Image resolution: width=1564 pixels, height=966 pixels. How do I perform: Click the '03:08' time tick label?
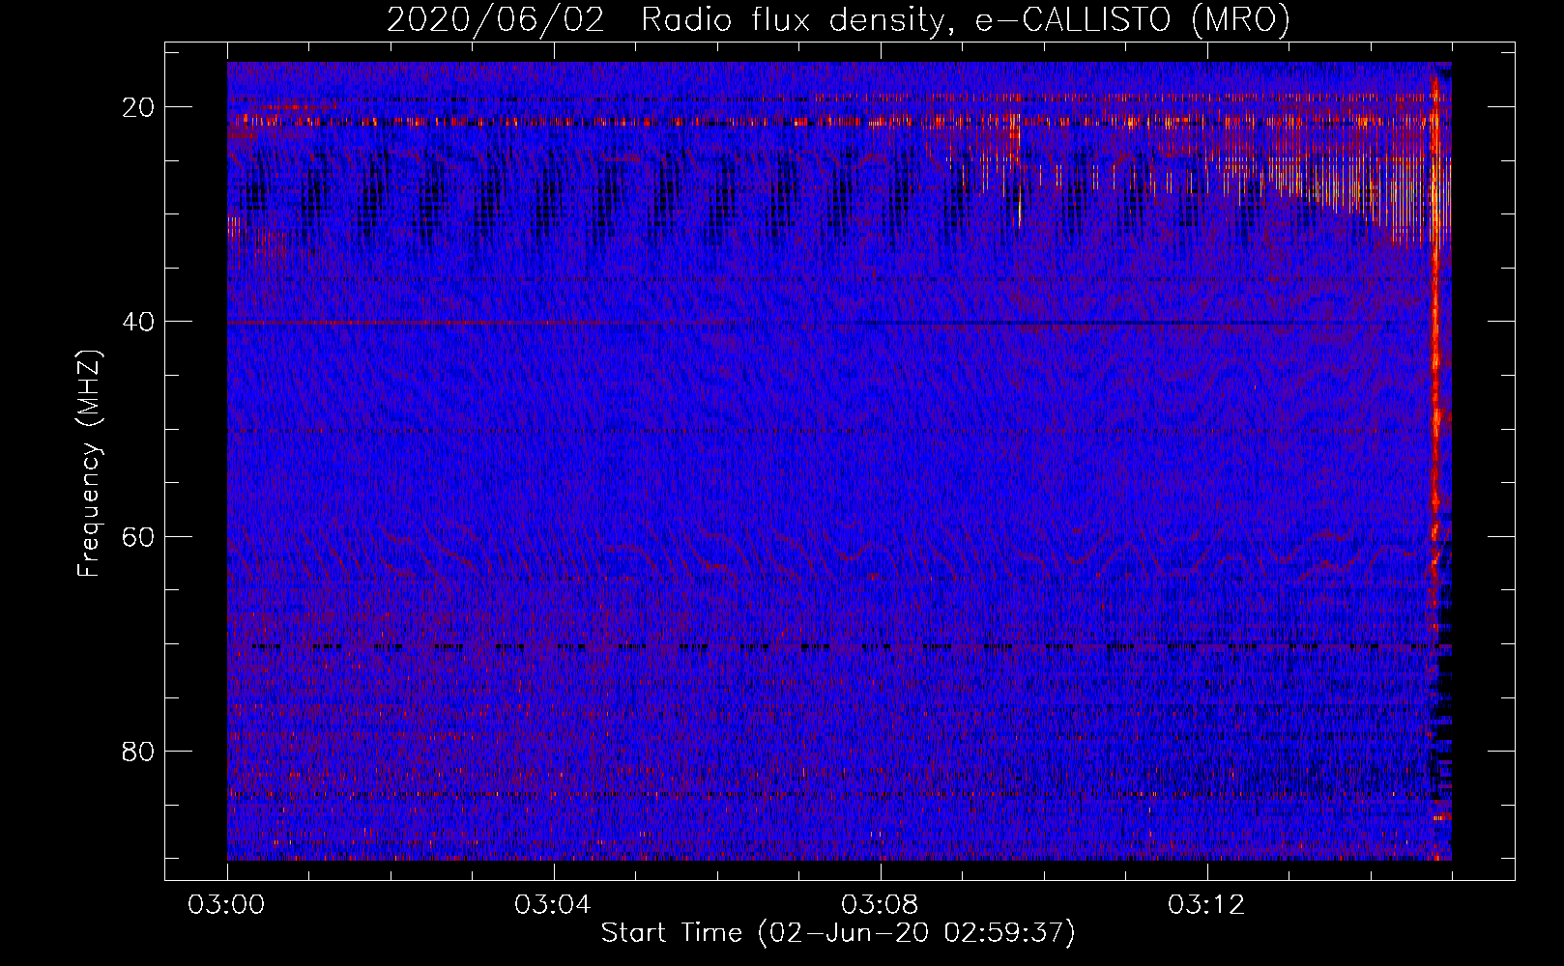coord(880,905)
